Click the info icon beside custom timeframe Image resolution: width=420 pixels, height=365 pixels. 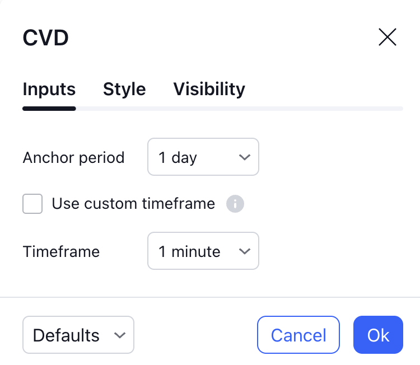click(x=235, y=204)
